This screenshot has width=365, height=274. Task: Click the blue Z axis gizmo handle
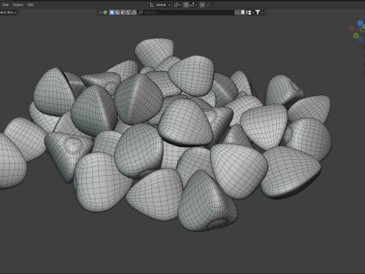click(x=360, y=23)
